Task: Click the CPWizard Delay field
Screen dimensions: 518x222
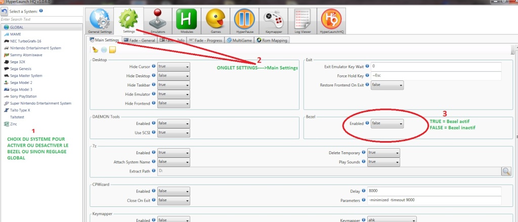Action: point(435,191)
